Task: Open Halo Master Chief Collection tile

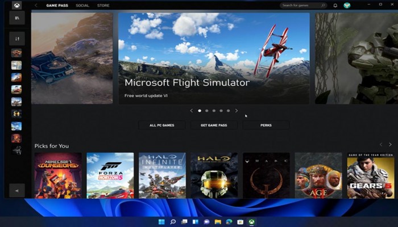Action: tap(214, 175)
